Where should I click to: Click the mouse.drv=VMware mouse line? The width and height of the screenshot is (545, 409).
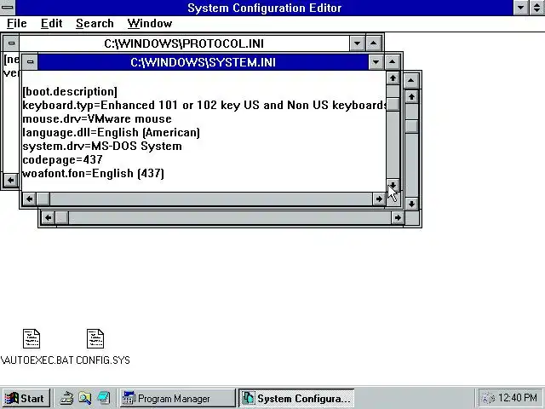click(97, 118)
